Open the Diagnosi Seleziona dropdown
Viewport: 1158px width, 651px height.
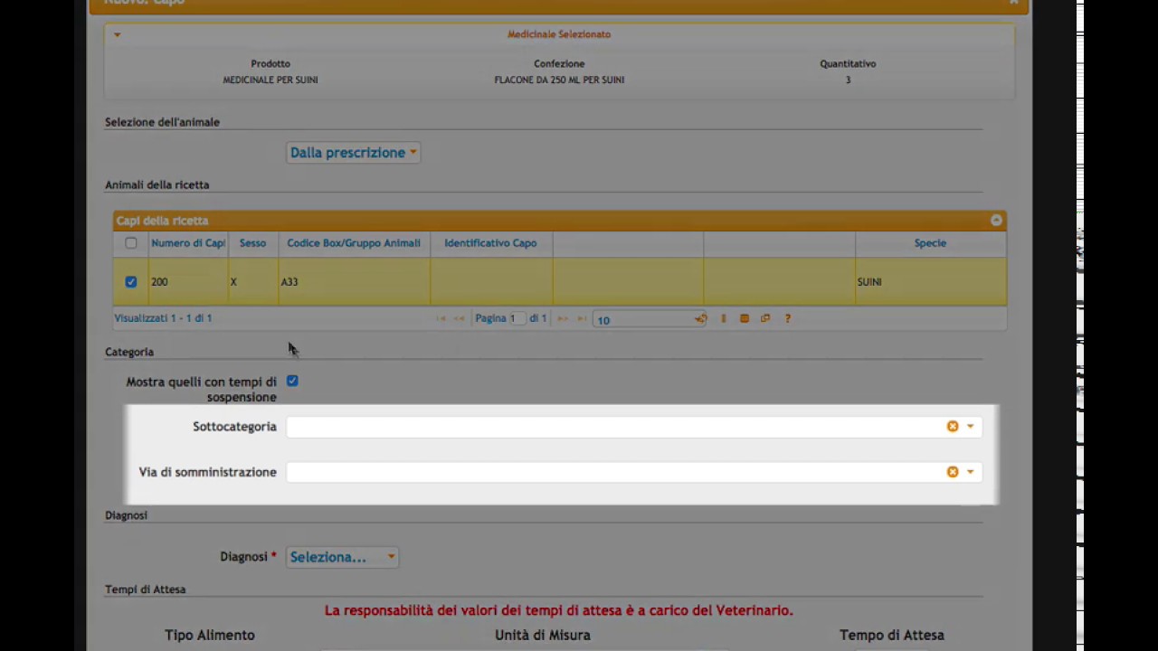[x=342, y=557]
